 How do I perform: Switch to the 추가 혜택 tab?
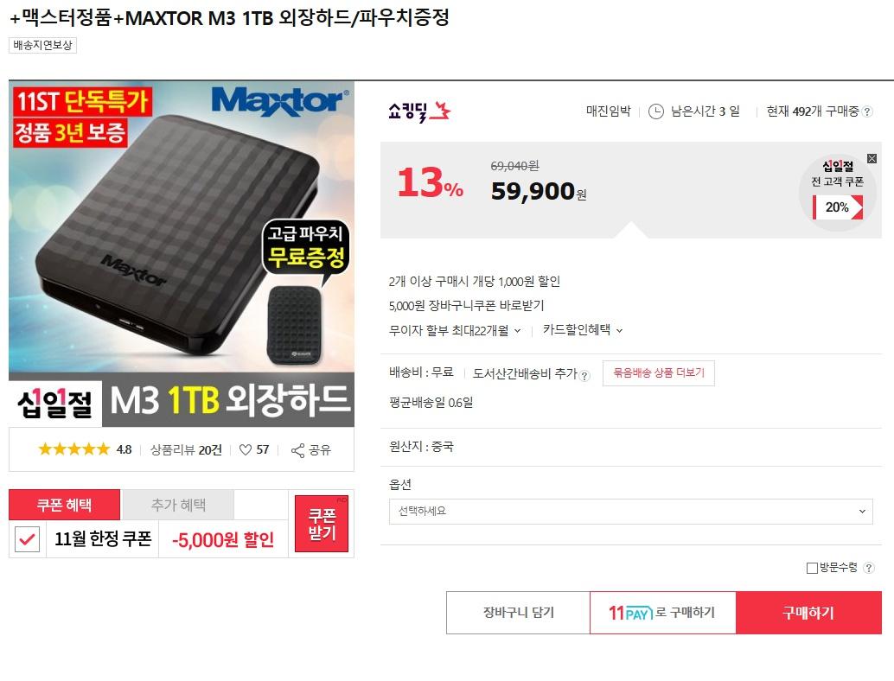tap(178, 505)
